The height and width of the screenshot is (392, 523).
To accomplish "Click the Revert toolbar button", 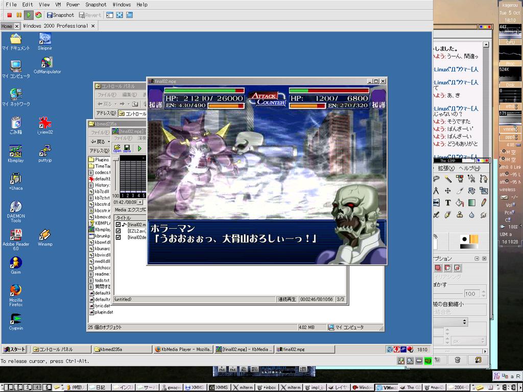I will click(x=90, y=15).
